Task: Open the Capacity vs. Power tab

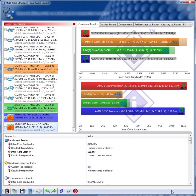Action: pos(171,24)
